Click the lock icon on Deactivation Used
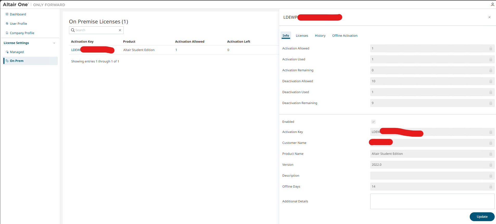The height and width of the screenshot is (224, 496). 491,92
